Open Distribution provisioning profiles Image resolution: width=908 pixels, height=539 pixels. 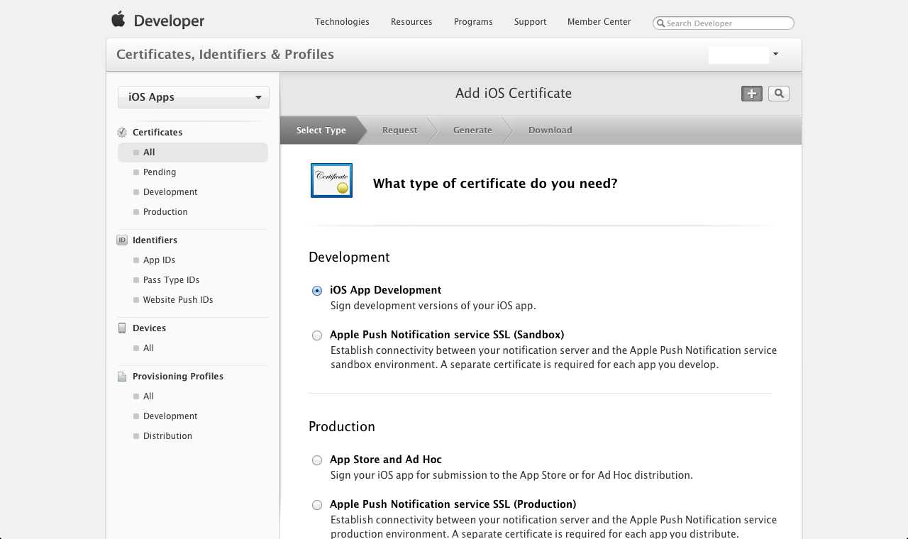[x=167, y=436]
